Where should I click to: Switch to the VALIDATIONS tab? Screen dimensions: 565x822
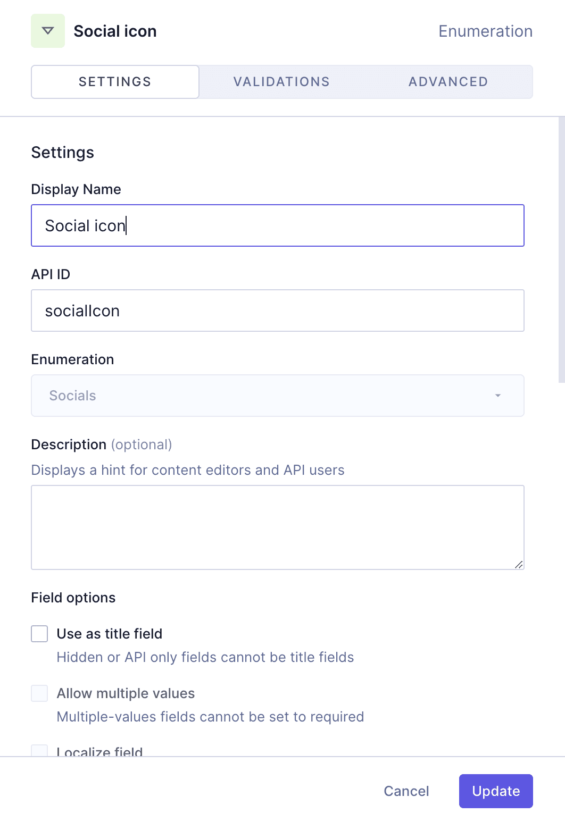(x=281, y=81)
